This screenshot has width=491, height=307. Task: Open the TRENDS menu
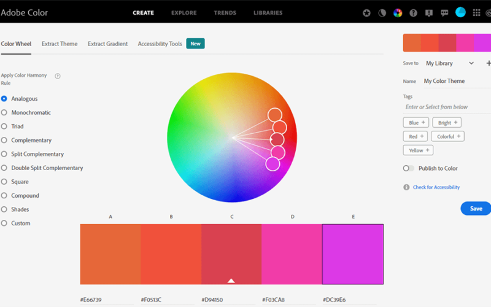(225, 13)
